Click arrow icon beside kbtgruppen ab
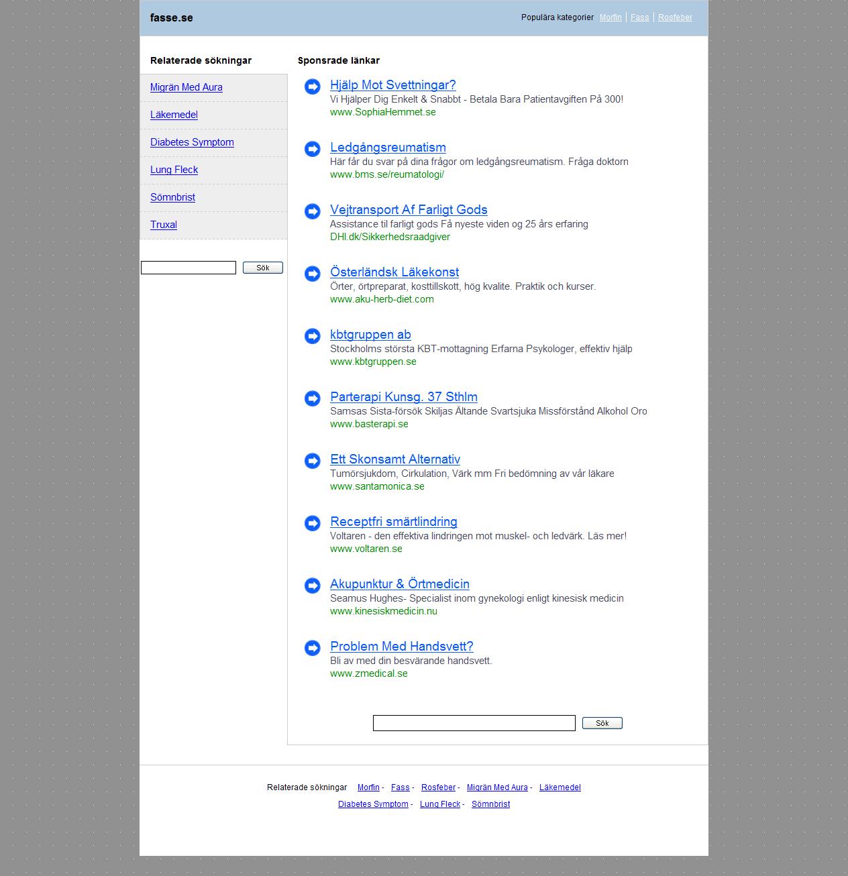The image size is (848, 876). tap(313, 336)
